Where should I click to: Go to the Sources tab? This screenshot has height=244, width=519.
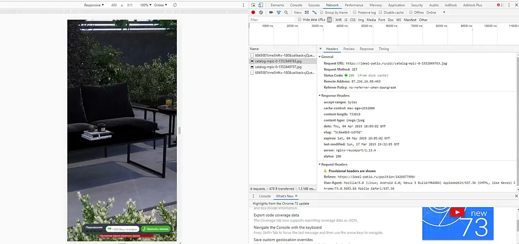pos(314,5)
